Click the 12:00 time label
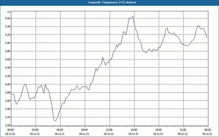The height and width of the screenshot is (137, 219). coord(109,130)
